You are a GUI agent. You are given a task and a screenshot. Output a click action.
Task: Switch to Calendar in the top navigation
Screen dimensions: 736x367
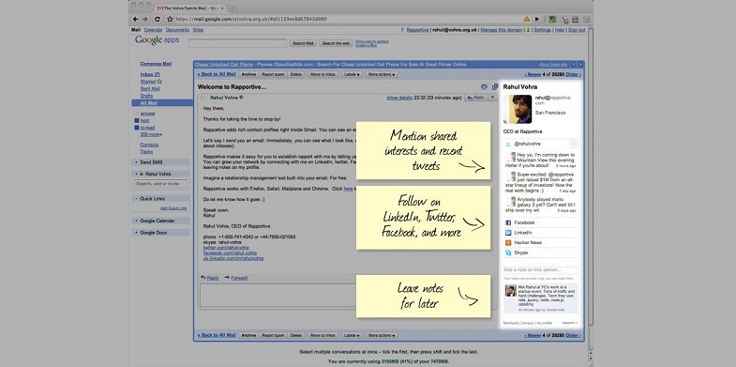(x=153, y=30)
